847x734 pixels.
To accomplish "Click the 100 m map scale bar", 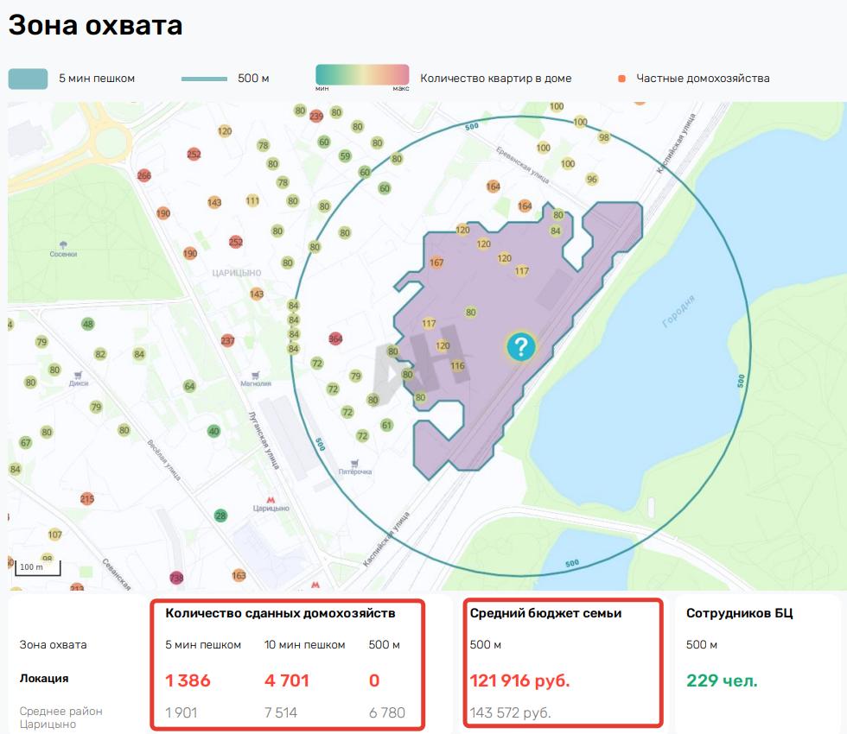I will (x=37, y=568).
